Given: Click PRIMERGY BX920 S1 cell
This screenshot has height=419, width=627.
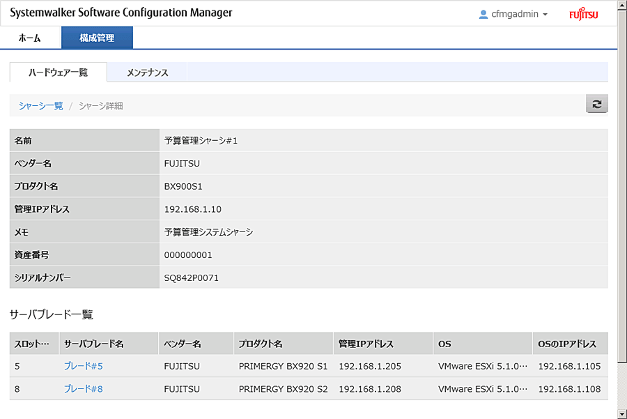Looking at the screenshot, I should tap(283, 366).
